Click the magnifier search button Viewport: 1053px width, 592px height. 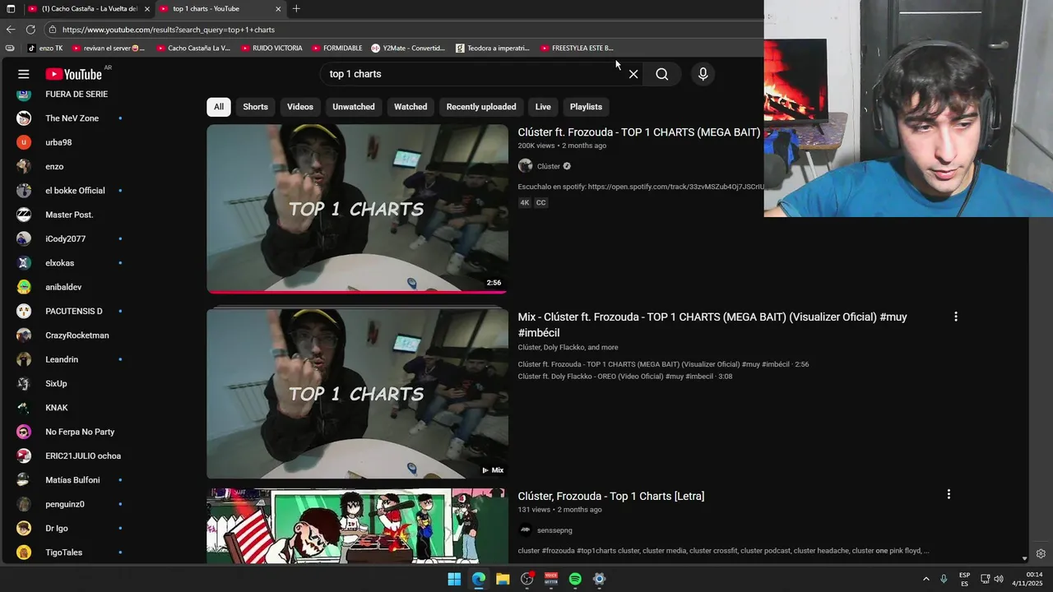click(662, 74)
